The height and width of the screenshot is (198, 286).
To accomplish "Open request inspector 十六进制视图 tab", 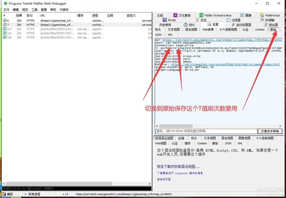I will point(228,30).
